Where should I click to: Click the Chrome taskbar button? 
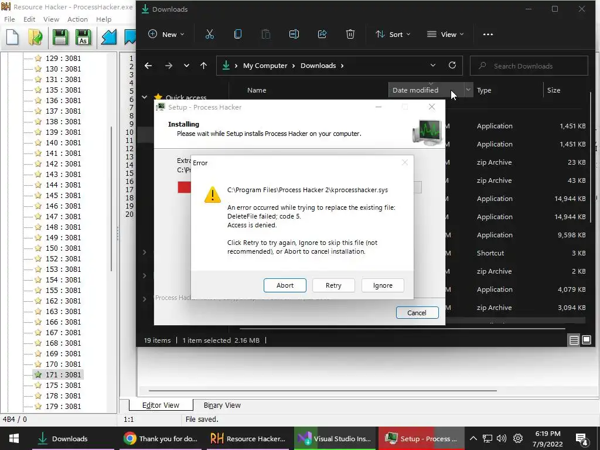(161, 438)
